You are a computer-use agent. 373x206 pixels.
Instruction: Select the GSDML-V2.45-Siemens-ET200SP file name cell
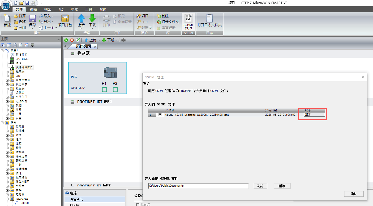click(215, 115)
